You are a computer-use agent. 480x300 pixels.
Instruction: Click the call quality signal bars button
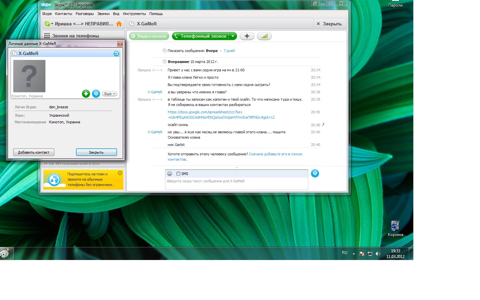(x=264, y=36)
